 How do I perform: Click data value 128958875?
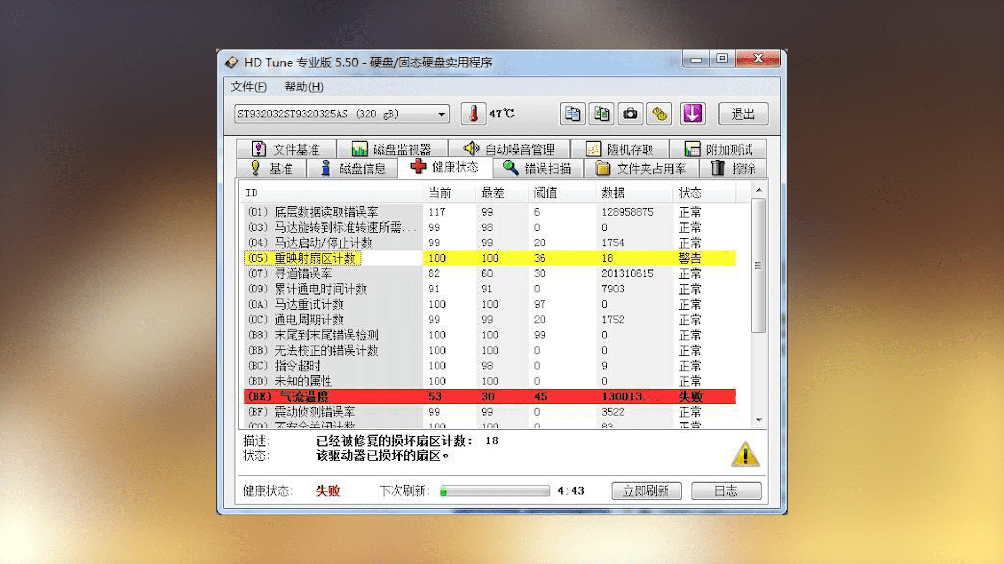pos(627,212)
